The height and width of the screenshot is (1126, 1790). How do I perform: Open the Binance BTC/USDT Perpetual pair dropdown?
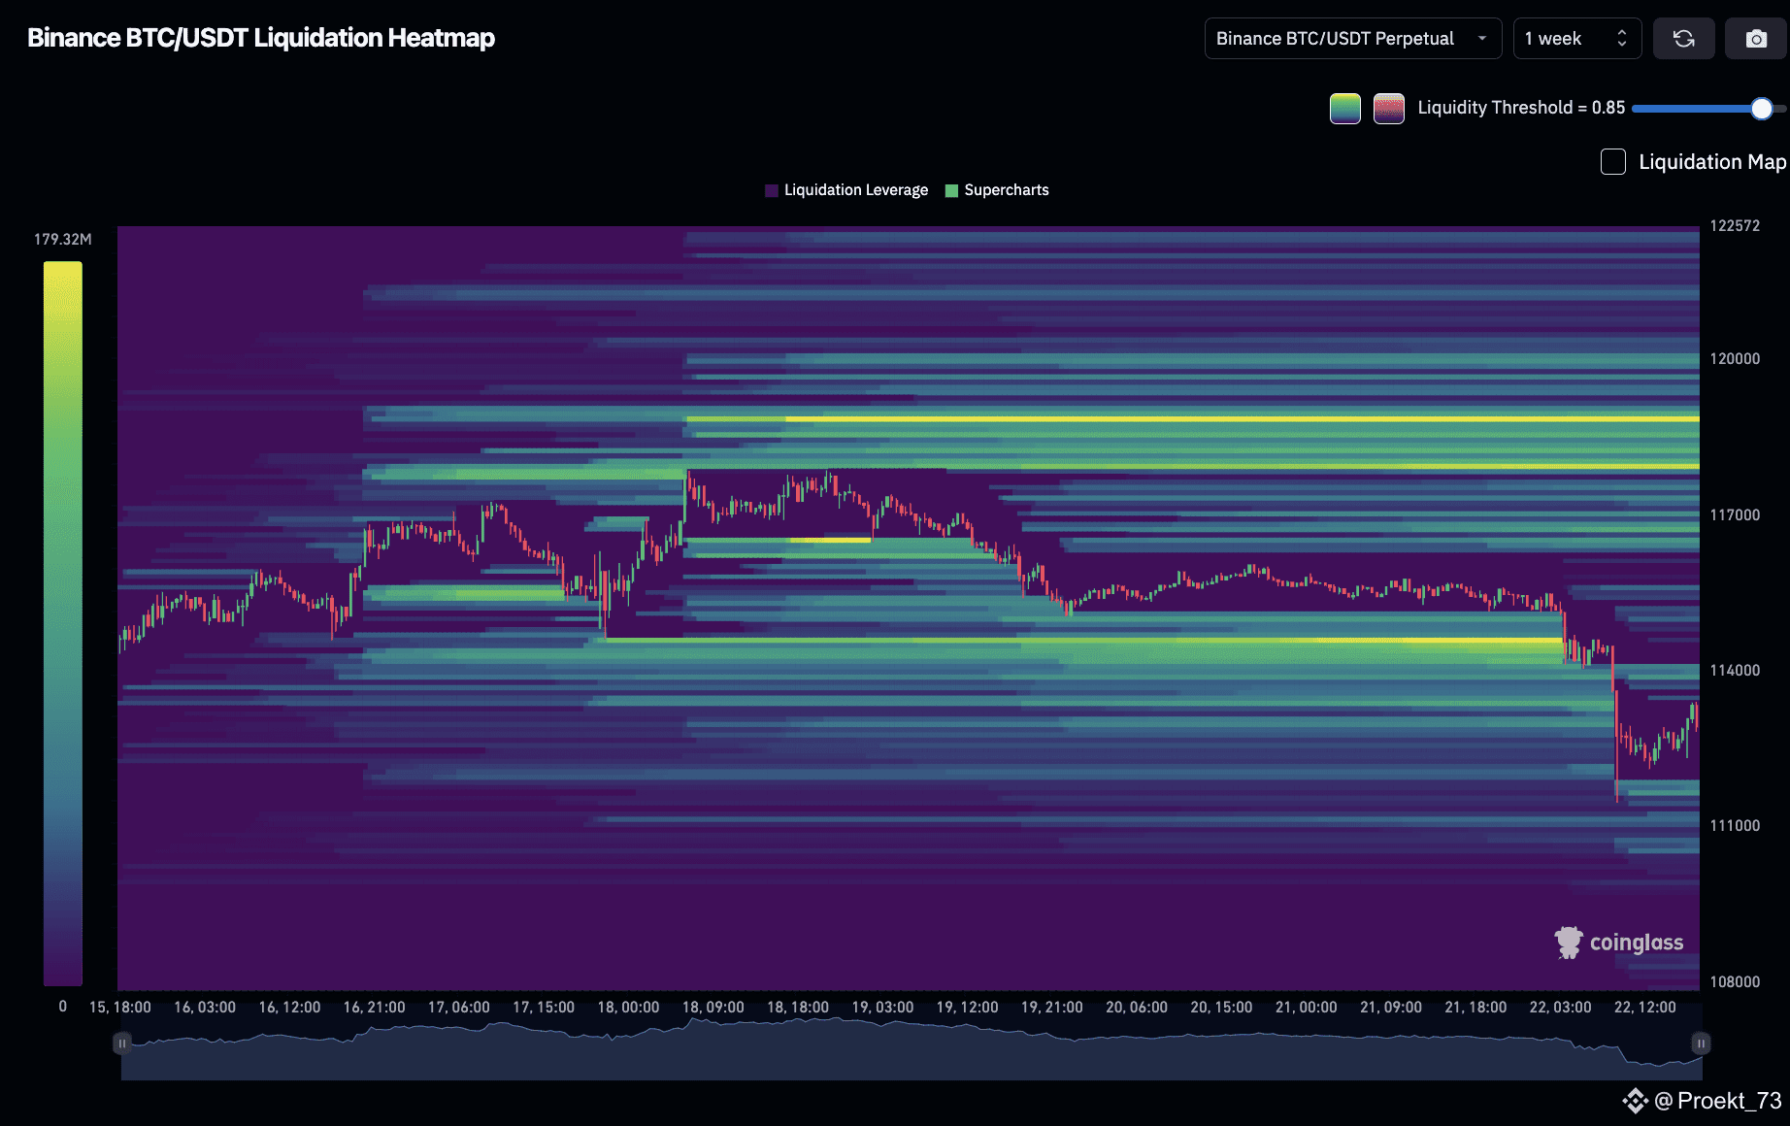[x=1353, y=39]
